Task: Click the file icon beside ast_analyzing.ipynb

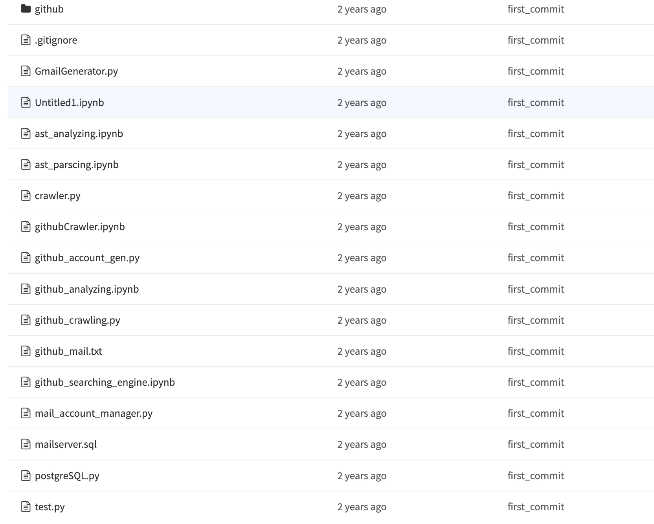Action: [x=26, y=134]
